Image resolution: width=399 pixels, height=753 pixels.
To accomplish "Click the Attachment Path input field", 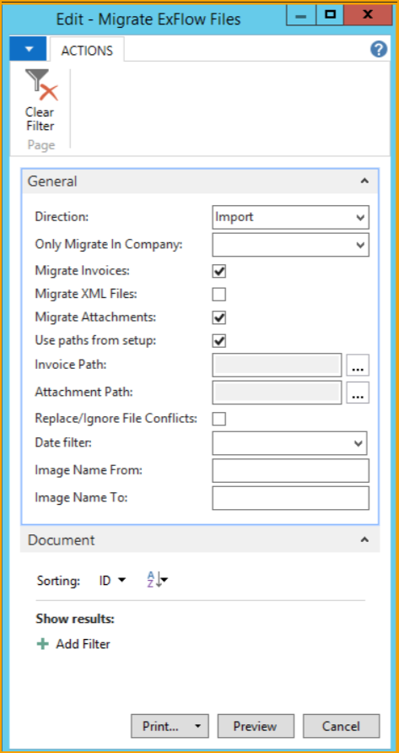I will 277,393.
